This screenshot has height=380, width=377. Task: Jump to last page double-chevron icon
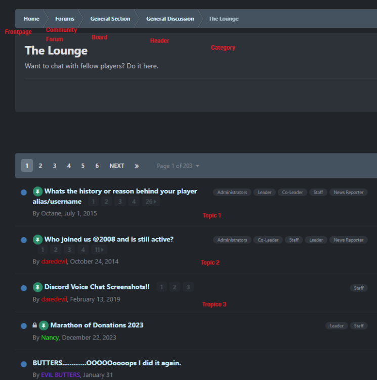click(x=137, y=166)
